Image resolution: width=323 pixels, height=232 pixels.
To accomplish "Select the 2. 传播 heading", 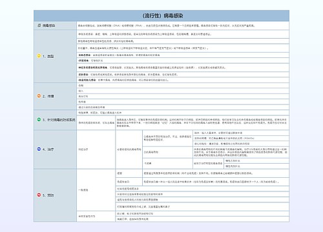I will 55,96.
